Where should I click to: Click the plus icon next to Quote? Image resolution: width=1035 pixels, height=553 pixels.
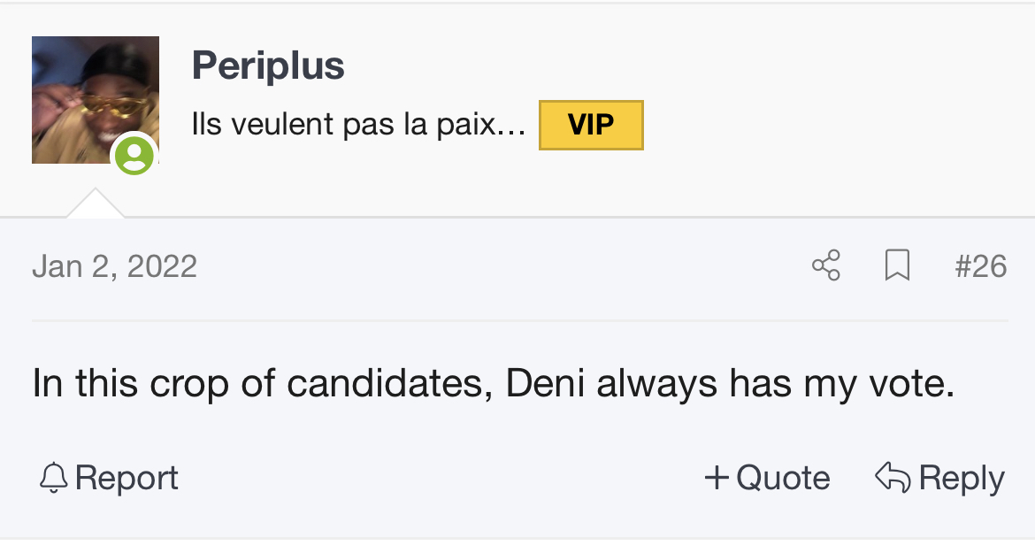click(717, 477)
